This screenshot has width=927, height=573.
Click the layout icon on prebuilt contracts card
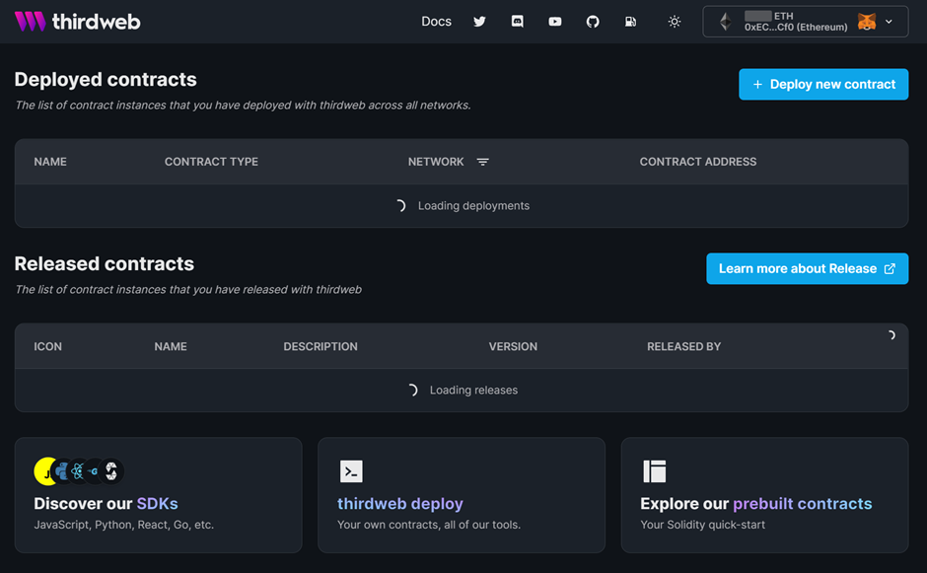pos(655,471)
